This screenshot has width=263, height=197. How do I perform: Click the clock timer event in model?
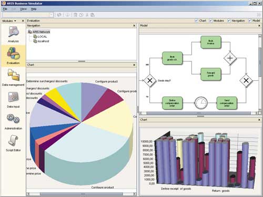201,103
